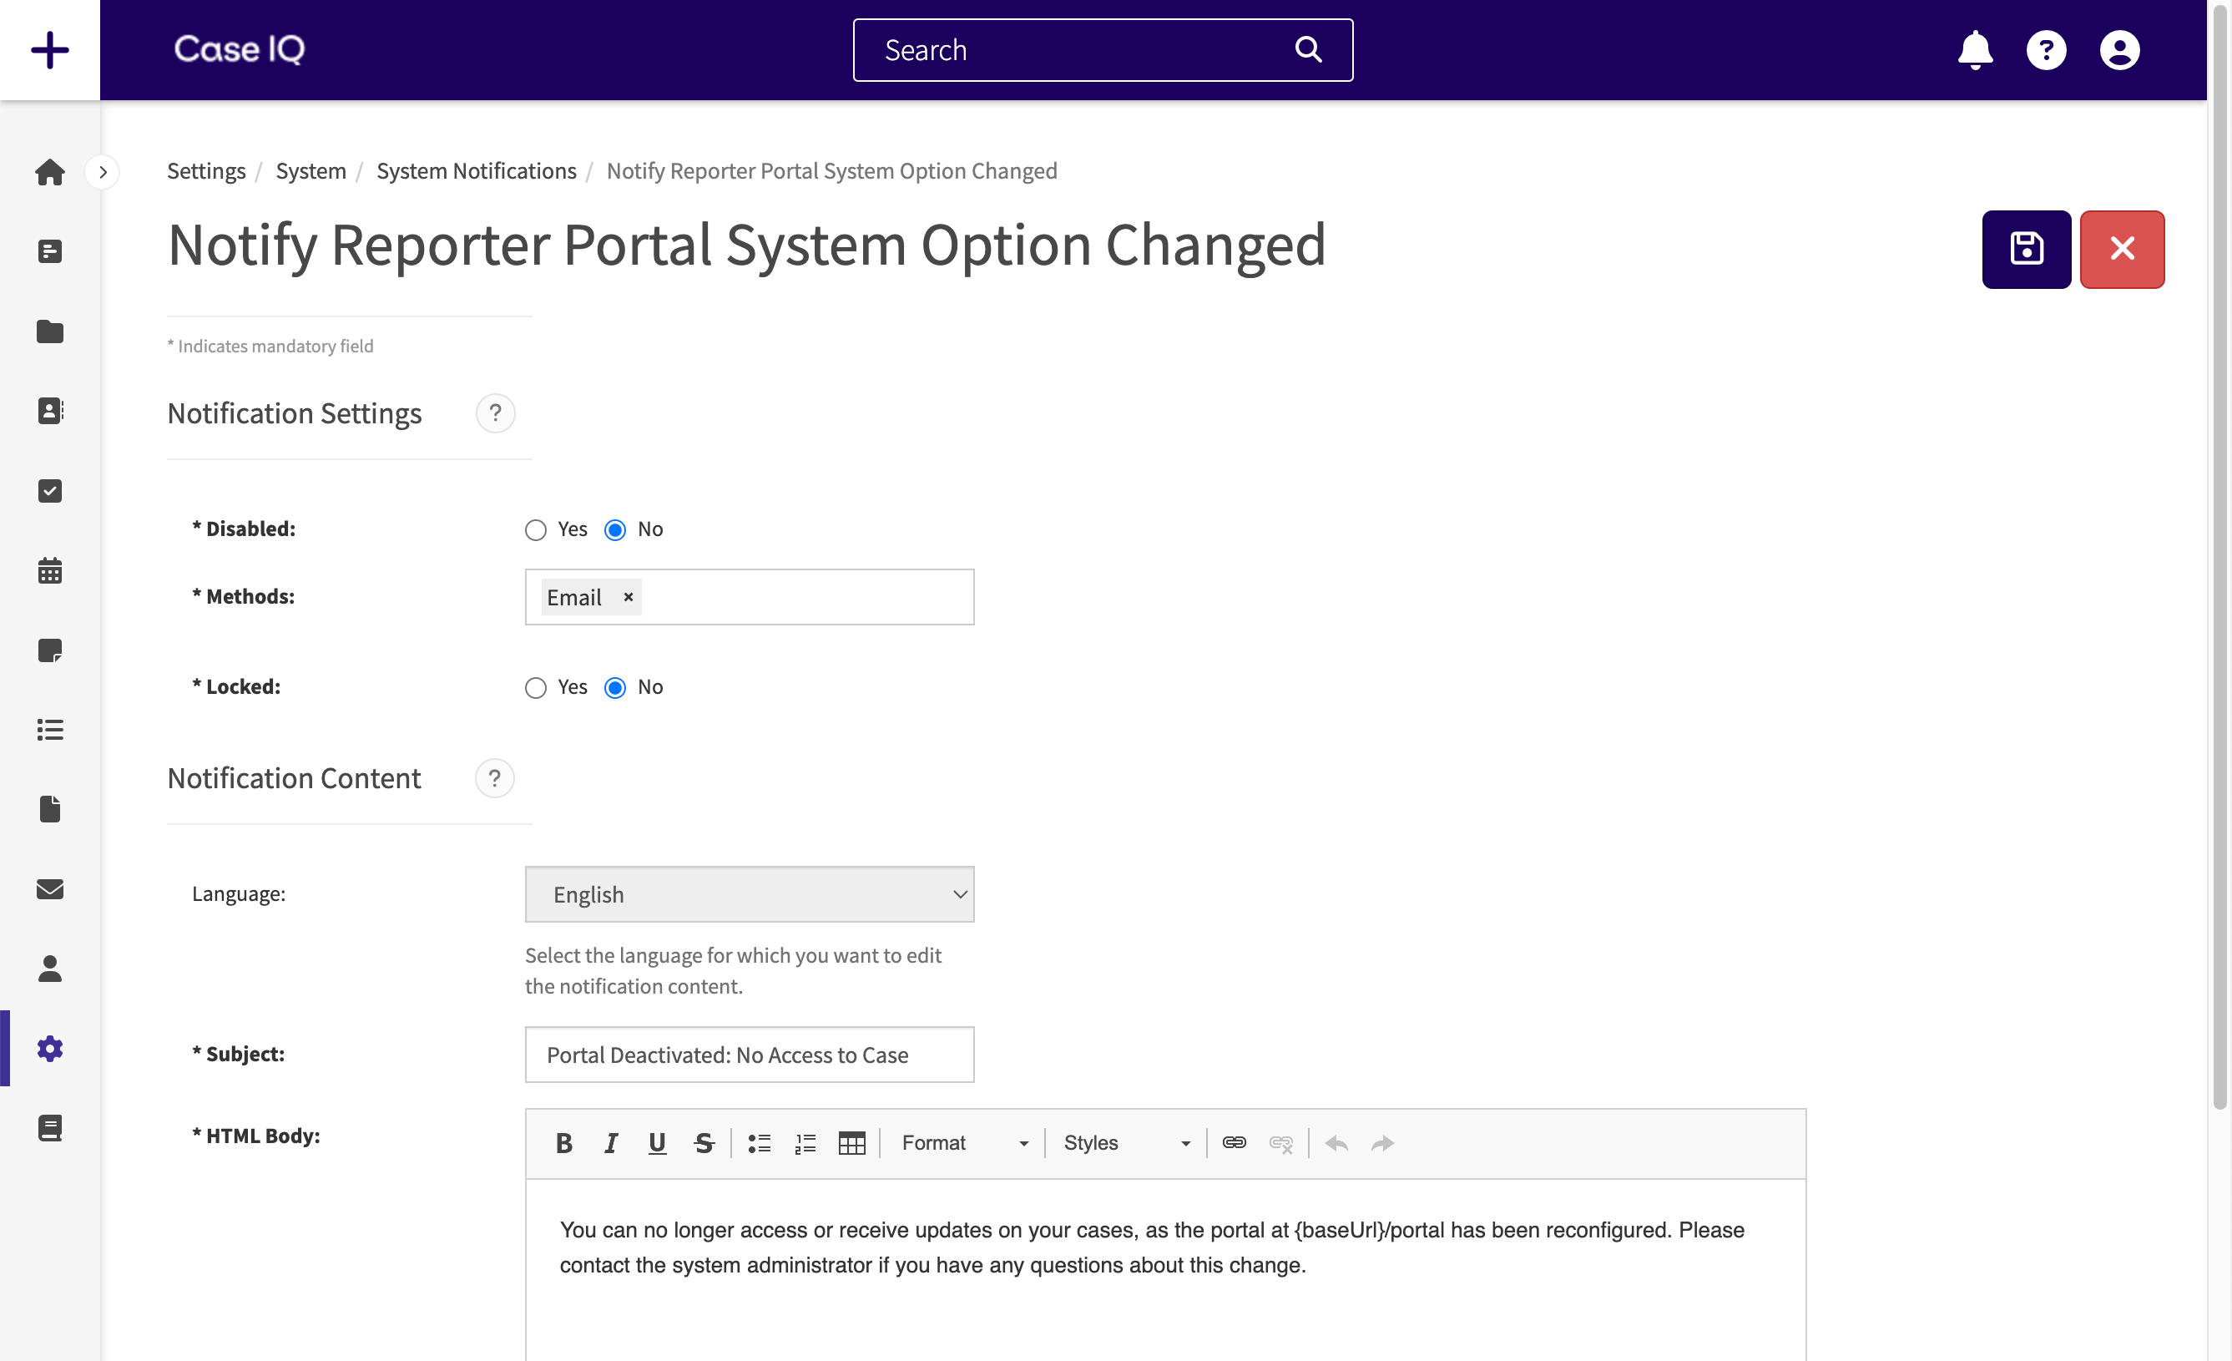Click the Methods multi-select field
2232x1361 pixels.
tap(749, 597)
